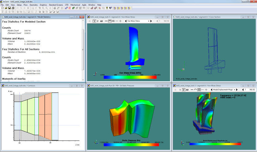Click left arrow beside 942.92 in Modal Displacement window

243,90
